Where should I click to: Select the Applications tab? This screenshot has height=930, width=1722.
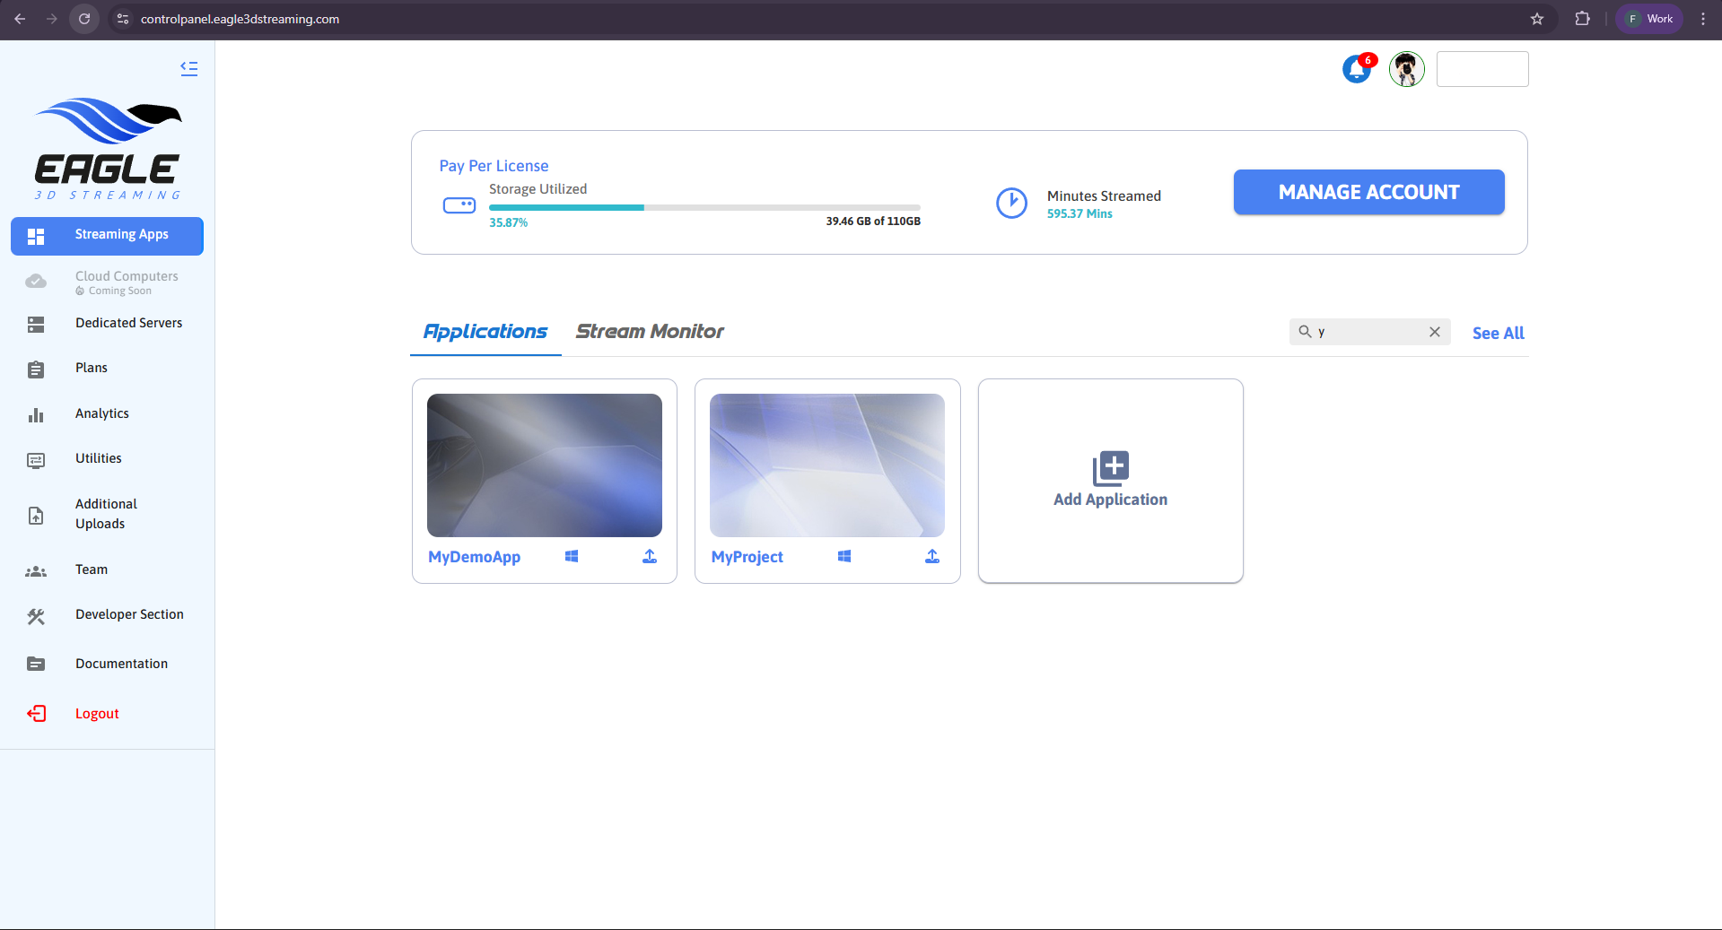485,332
